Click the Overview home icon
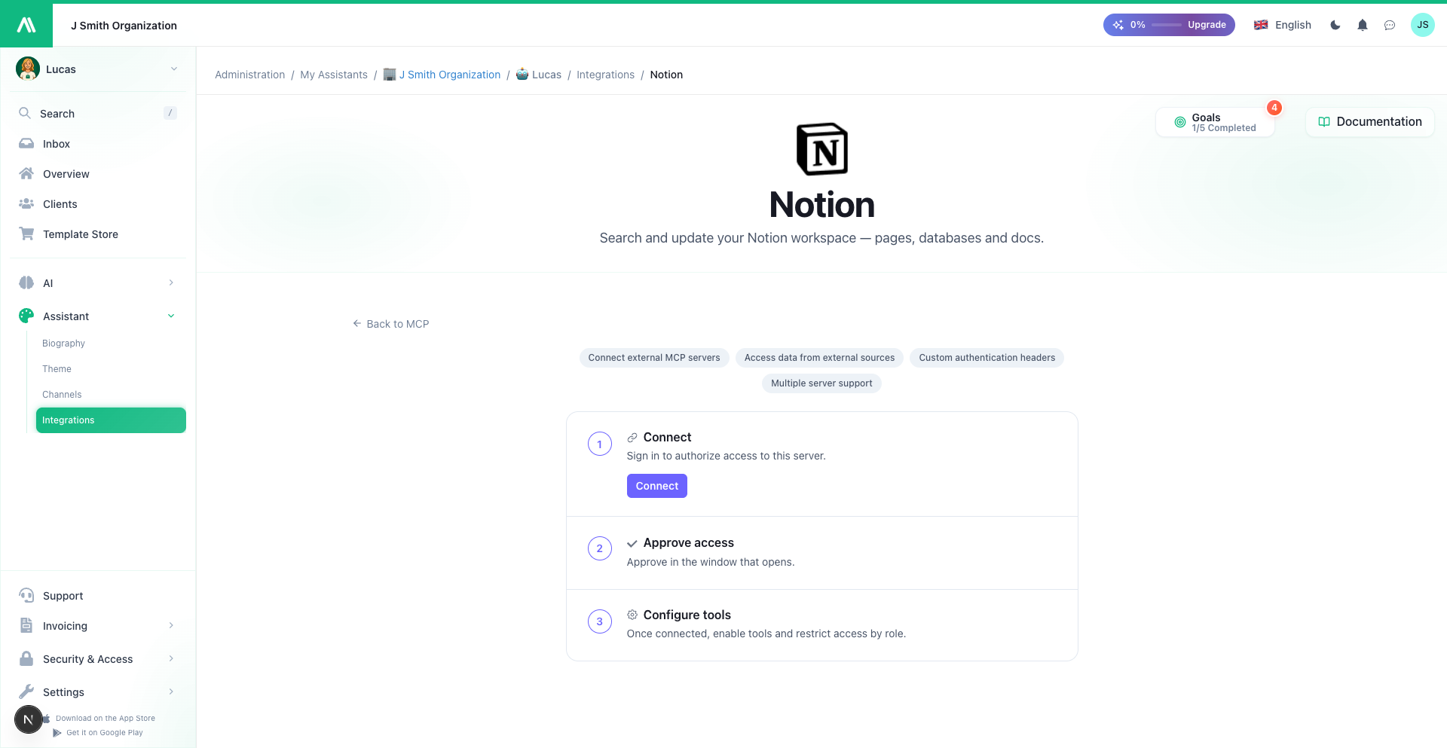 (26, 173)
